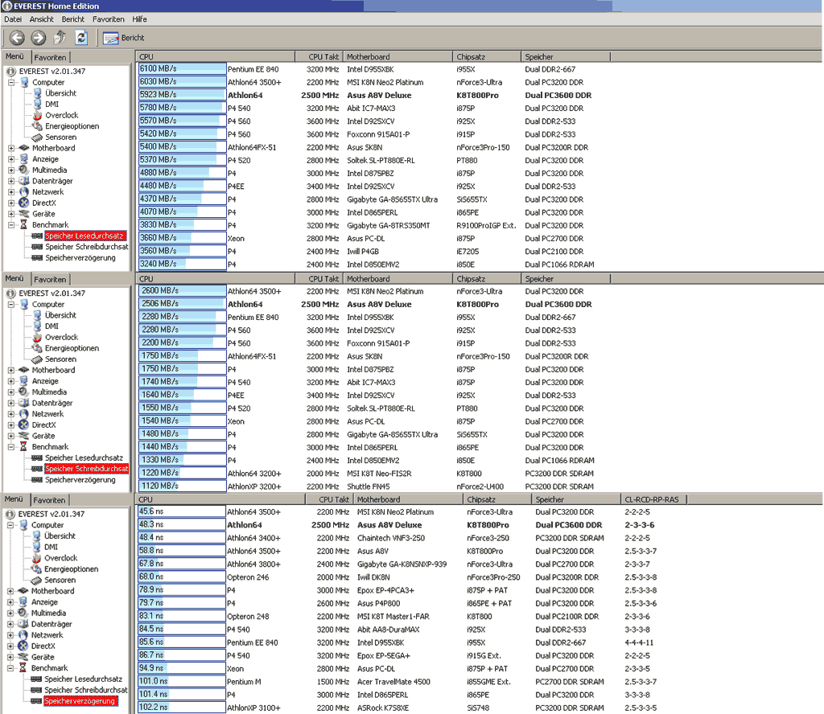The image size is (824, 714).
Task: Click the 45.6 ns result bar
Action: point(181,511)
